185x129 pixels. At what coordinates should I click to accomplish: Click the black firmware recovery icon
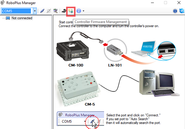(x=64, y=11)
